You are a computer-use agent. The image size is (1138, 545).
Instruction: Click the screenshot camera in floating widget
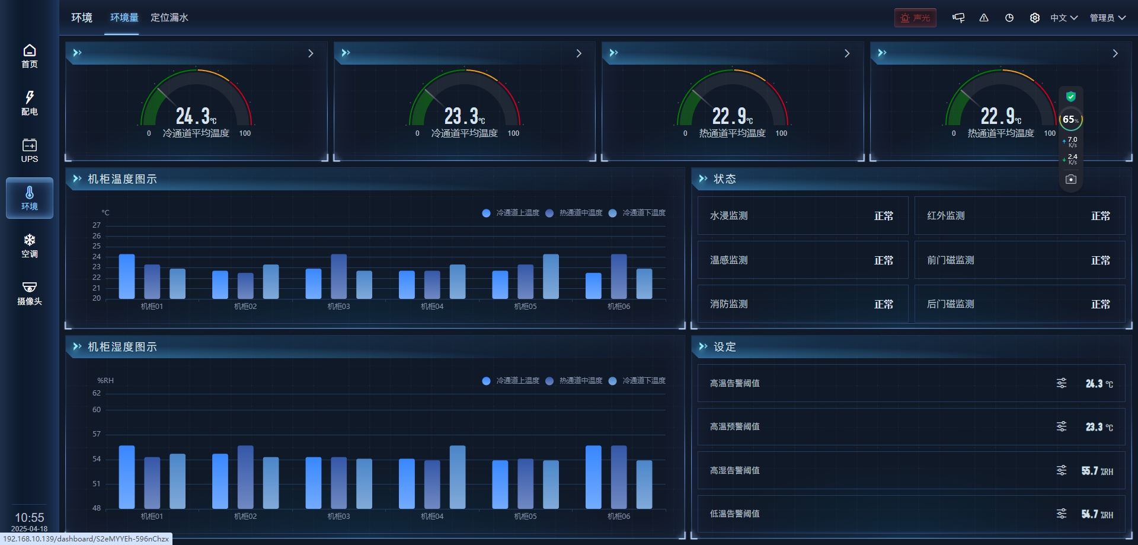tap(1070, 179)
